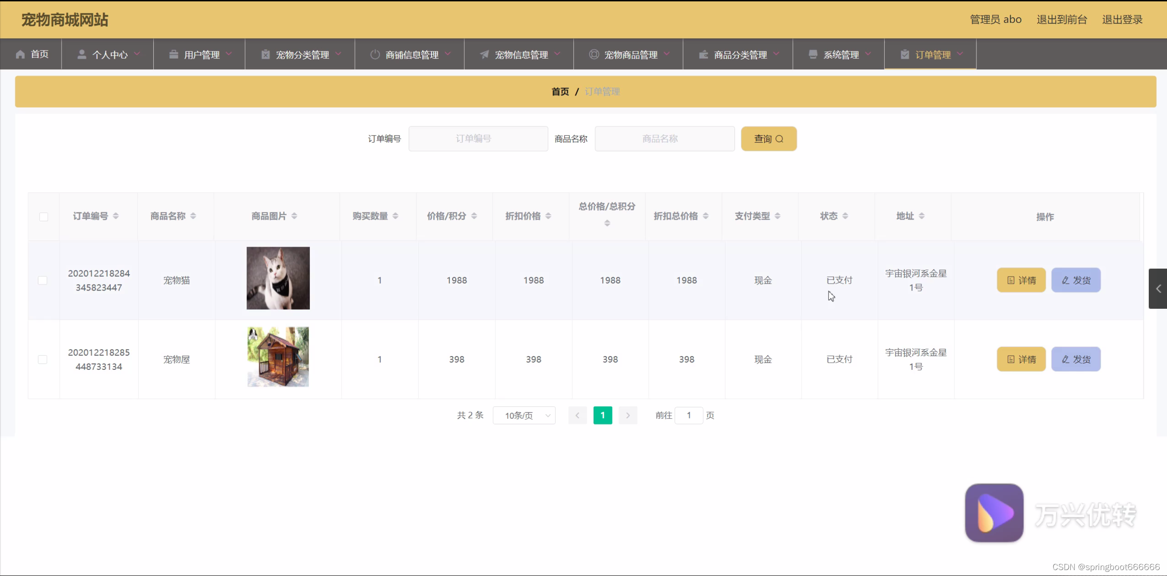Click the sort arrows on 订单编号 column
The width and height of the screenshot is (1167, 576).
coord(116,216)
